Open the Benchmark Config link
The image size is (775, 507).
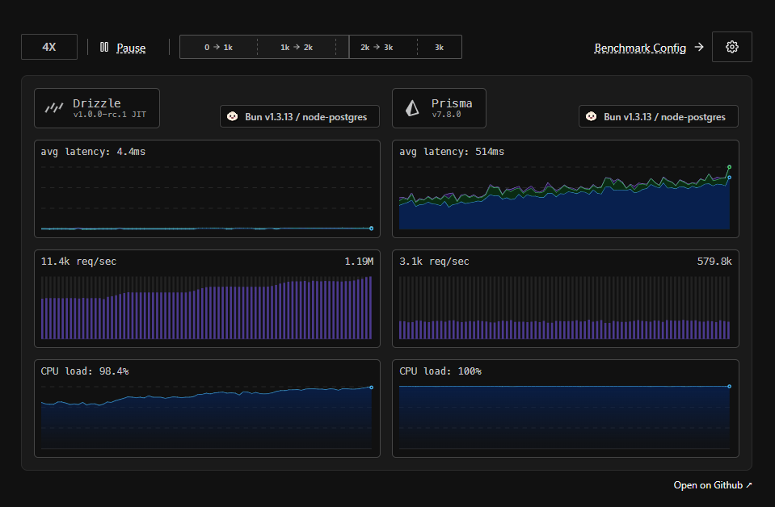[640, 48]
